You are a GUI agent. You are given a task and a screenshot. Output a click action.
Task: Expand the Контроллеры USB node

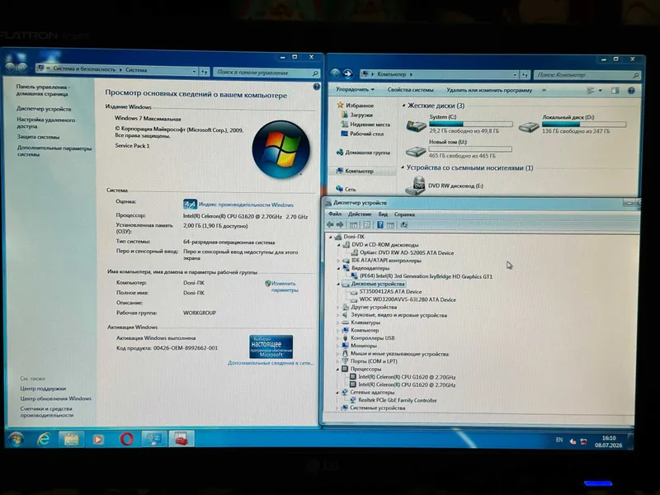click(x=337, y=338)
